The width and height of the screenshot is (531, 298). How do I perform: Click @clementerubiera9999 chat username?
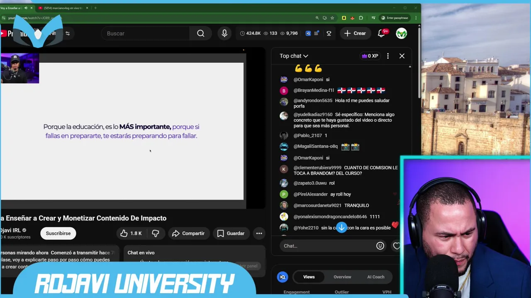click(x=317, y=168)
